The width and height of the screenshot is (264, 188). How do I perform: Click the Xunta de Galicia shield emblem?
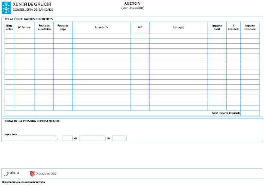tap(7, 6)
